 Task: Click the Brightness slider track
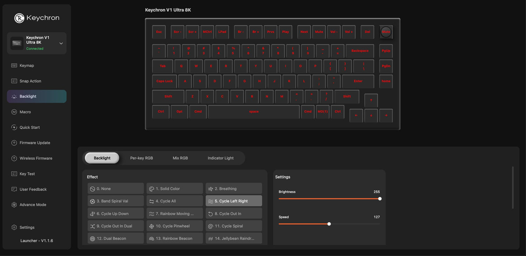tap(329, 199)
